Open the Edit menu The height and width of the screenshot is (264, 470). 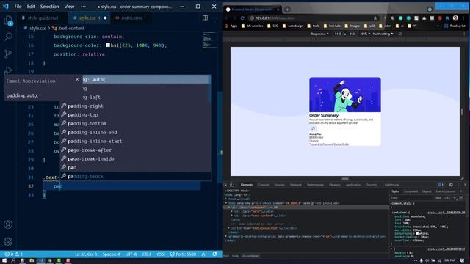31,7
